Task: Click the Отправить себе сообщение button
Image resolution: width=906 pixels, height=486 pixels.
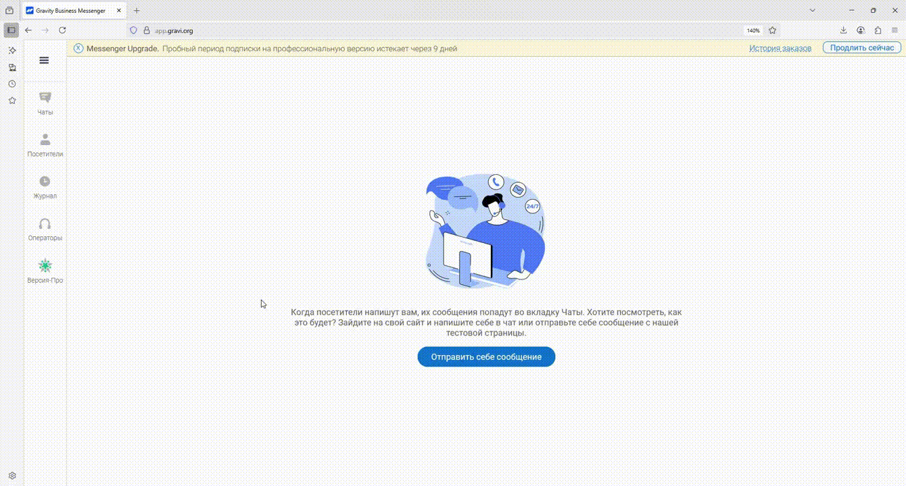Action: pyautogui.click(x=486, y=356)
